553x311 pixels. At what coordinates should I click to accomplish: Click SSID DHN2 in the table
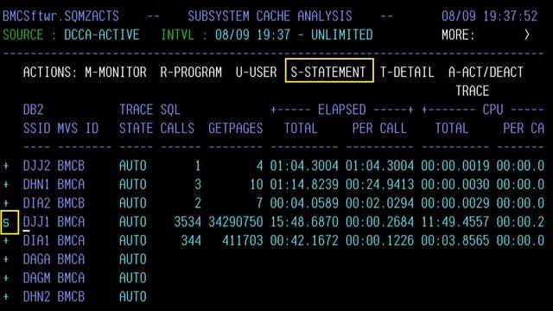tap(36, 296)
